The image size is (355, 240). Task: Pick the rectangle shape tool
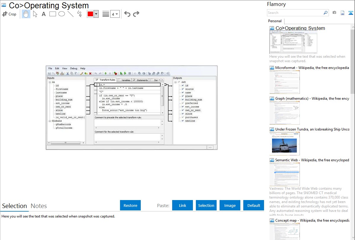point(53,14)
